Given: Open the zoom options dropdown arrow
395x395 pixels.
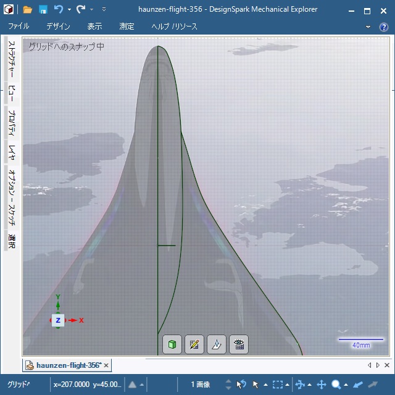Looking at the screenshot, I should click(346, 385).
